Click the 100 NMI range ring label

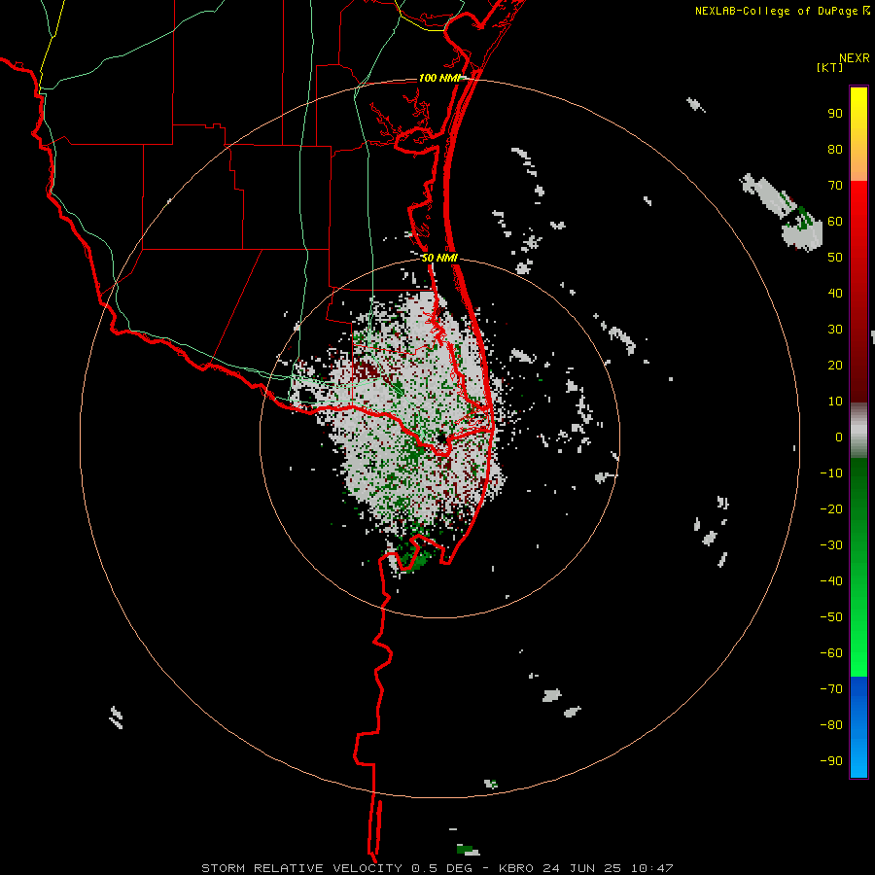[x=439, y=78]
